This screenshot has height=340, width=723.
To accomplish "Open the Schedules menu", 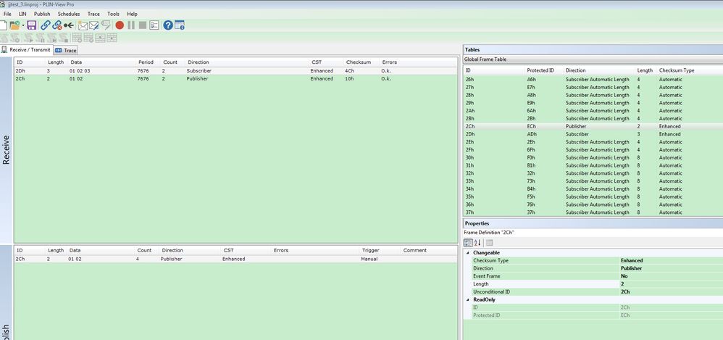I will coord(69,14).
